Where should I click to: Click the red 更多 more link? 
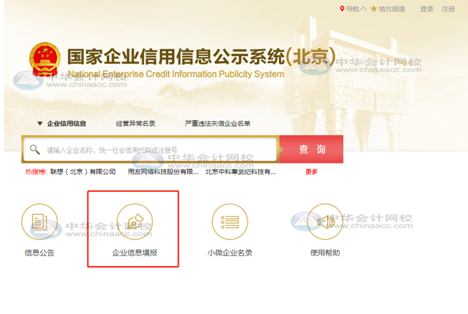[x=312, y=172]
